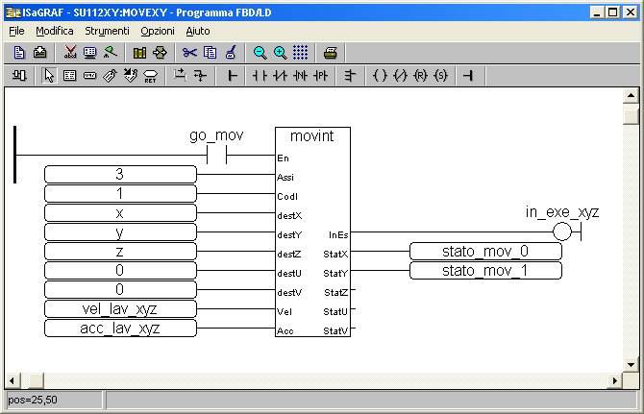This screenshot has height=414, width=644.
Task: Click the printer icon
Action: [331, 53]
